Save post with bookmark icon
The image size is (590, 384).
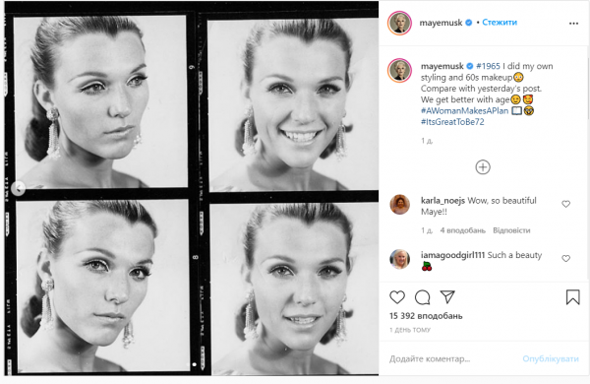(572, 297)
